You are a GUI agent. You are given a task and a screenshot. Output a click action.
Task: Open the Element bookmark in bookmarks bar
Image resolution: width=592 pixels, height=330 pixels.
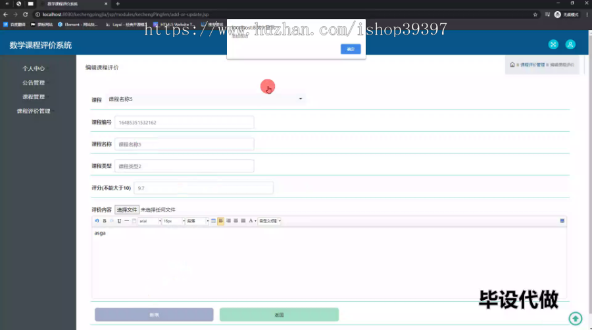tap(78, 24)
